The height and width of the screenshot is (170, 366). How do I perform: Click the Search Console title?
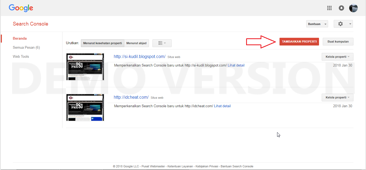(30, 24)
